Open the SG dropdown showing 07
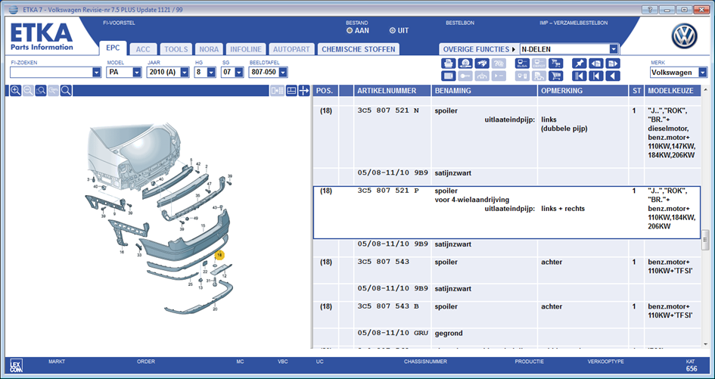 coord(238,72)
